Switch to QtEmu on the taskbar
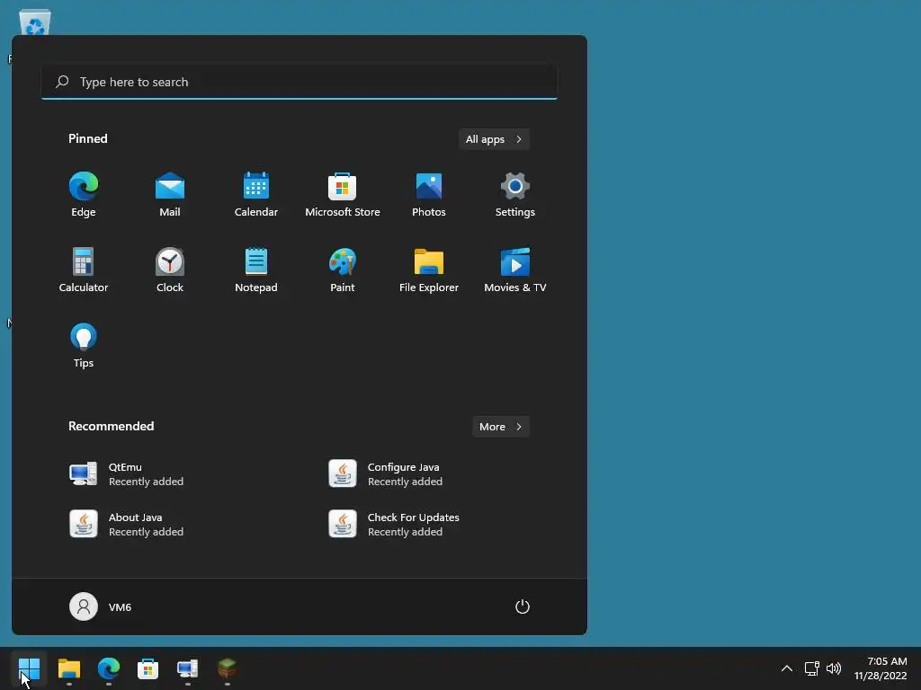This screenshot has height=690, width=921. [187, 668]
